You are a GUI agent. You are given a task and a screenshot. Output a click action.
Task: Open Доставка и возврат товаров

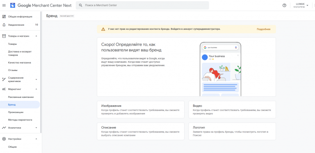(x=20, y=53)
